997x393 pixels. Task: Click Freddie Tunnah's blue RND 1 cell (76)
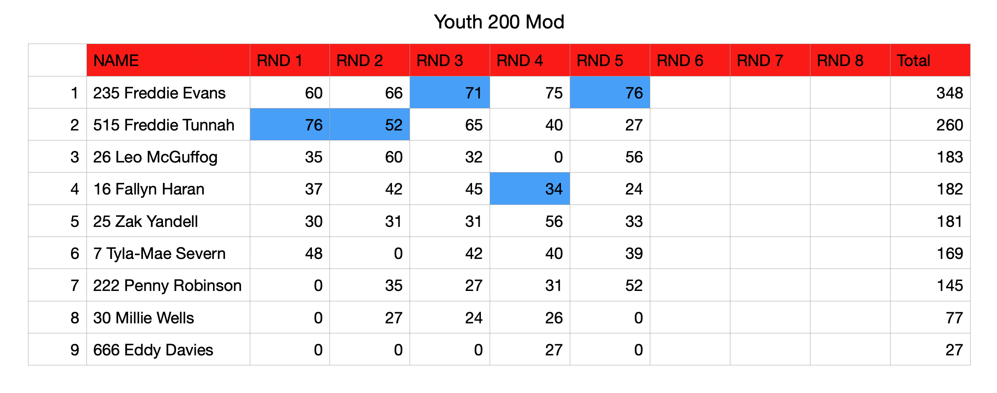(290, 124)
